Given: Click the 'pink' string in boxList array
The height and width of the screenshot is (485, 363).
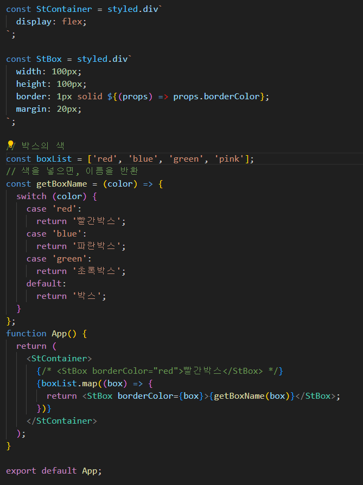Looking at the screenshot, I should tap(230, 159).
